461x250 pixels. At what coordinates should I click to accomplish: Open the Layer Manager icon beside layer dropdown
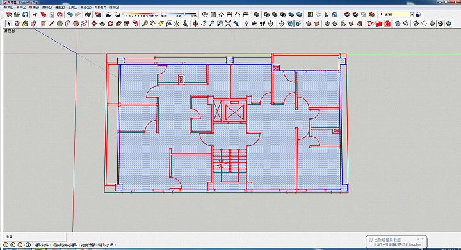[418, 14]
